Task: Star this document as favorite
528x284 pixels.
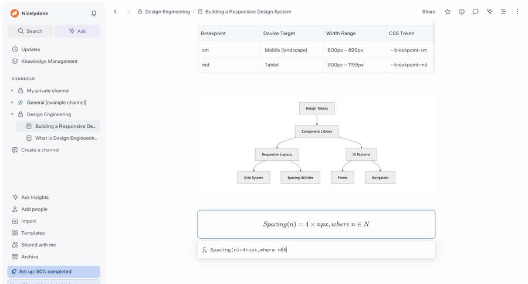Action: click(x=448, y=12)
